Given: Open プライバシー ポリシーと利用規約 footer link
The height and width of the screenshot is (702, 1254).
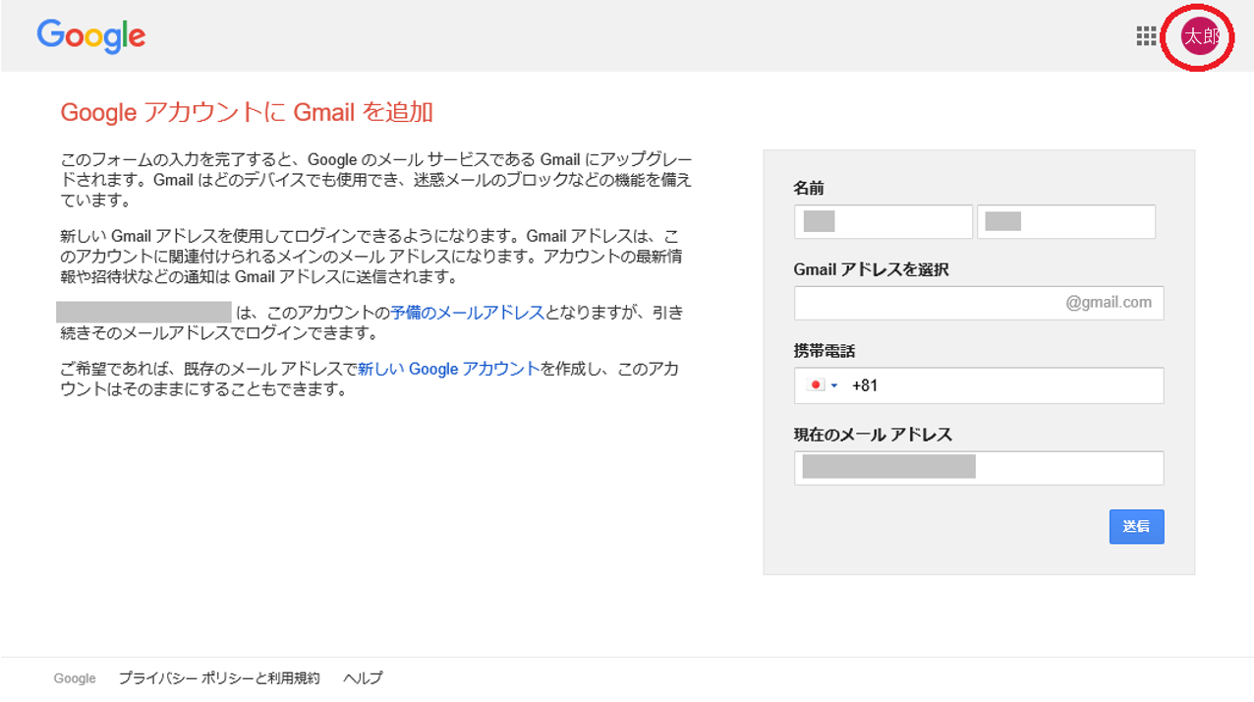Looking at the screenshot, I should point(219,678).
